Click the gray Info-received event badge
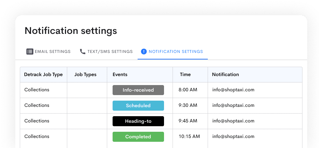319x148 pixels. [x=138, y=90]
